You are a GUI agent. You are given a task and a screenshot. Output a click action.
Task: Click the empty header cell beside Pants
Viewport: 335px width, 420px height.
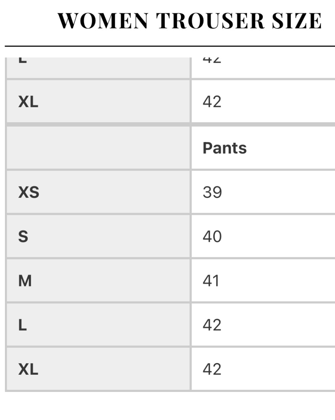(98, 148)
